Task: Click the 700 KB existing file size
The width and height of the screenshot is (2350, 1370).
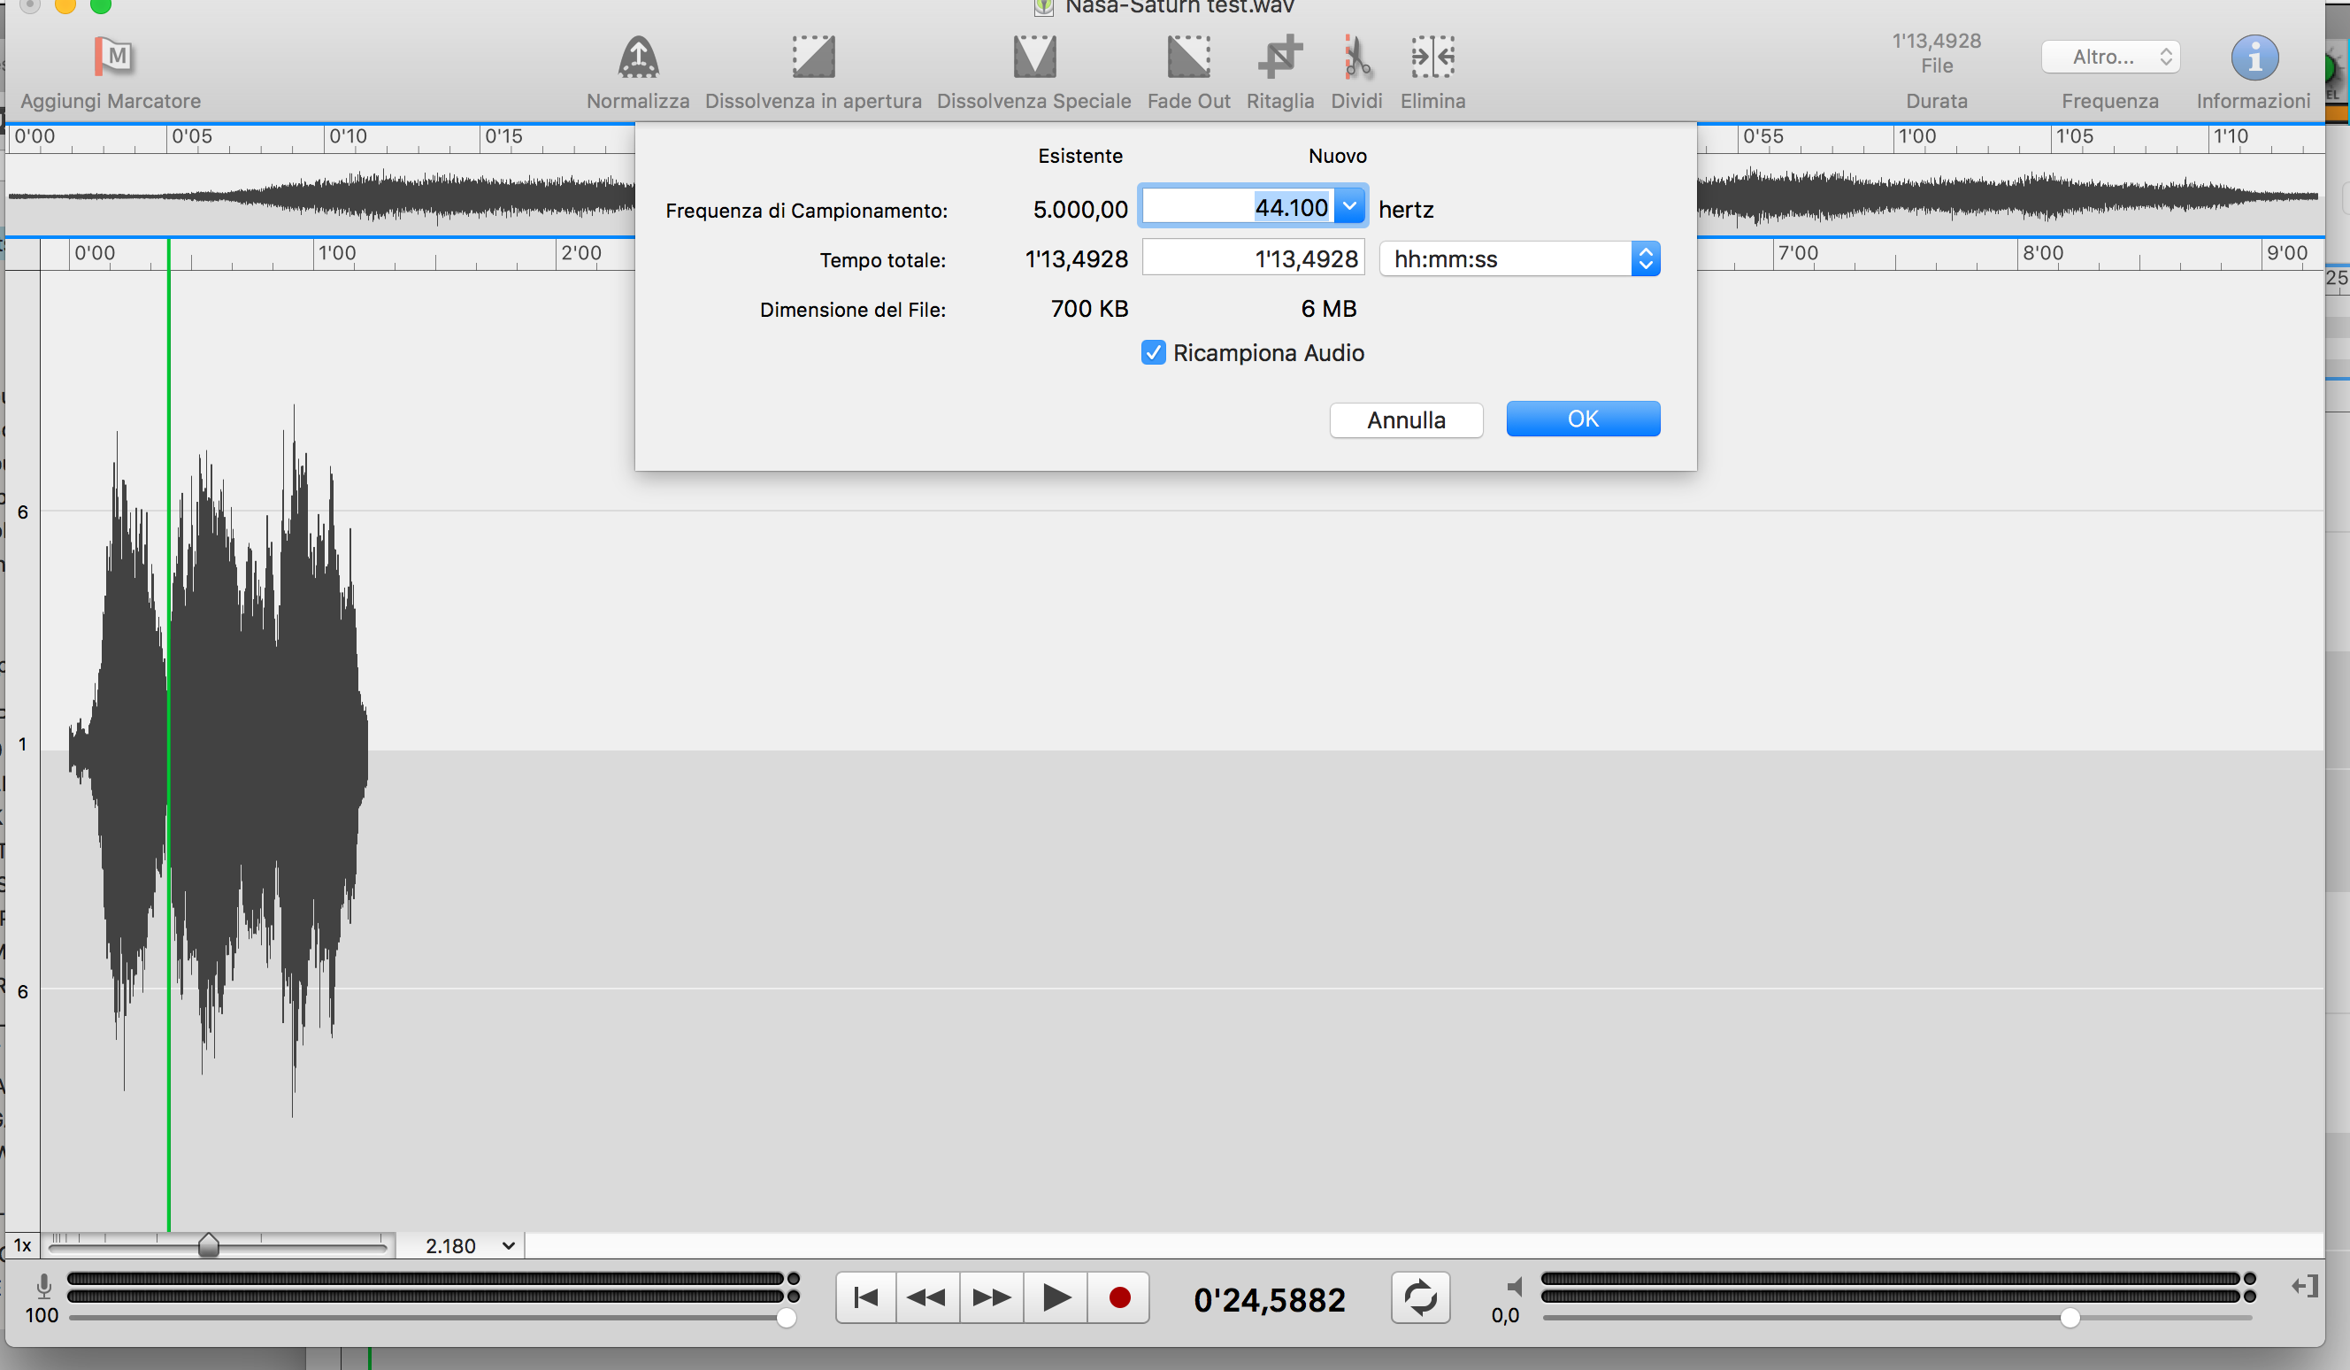Action: coord(1089,309)
